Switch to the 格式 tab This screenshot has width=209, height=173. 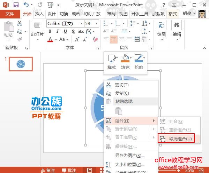click(x=173, y=14)
